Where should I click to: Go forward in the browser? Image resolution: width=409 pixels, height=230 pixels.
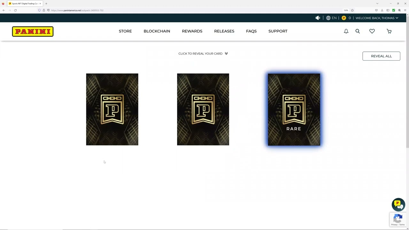(x=9, y=10)
